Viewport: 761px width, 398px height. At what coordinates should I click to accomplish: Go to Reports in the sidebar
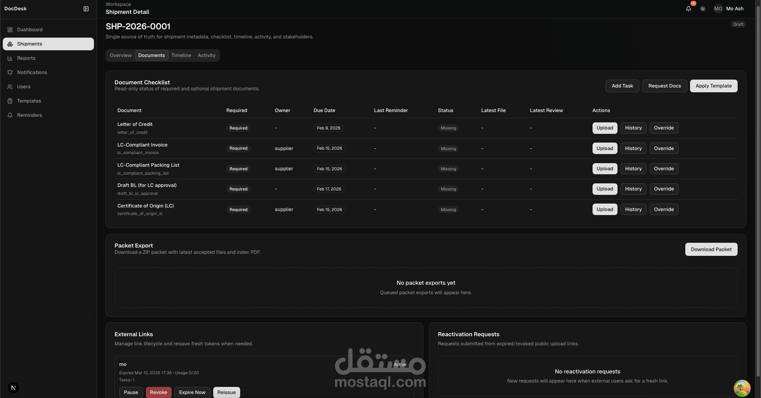(48, 58)
